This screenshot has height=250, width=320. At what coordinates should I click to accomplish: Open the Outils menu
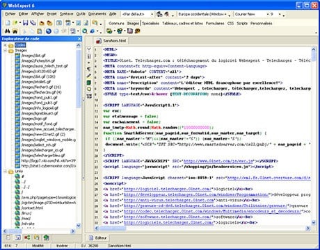click(81, 14)
